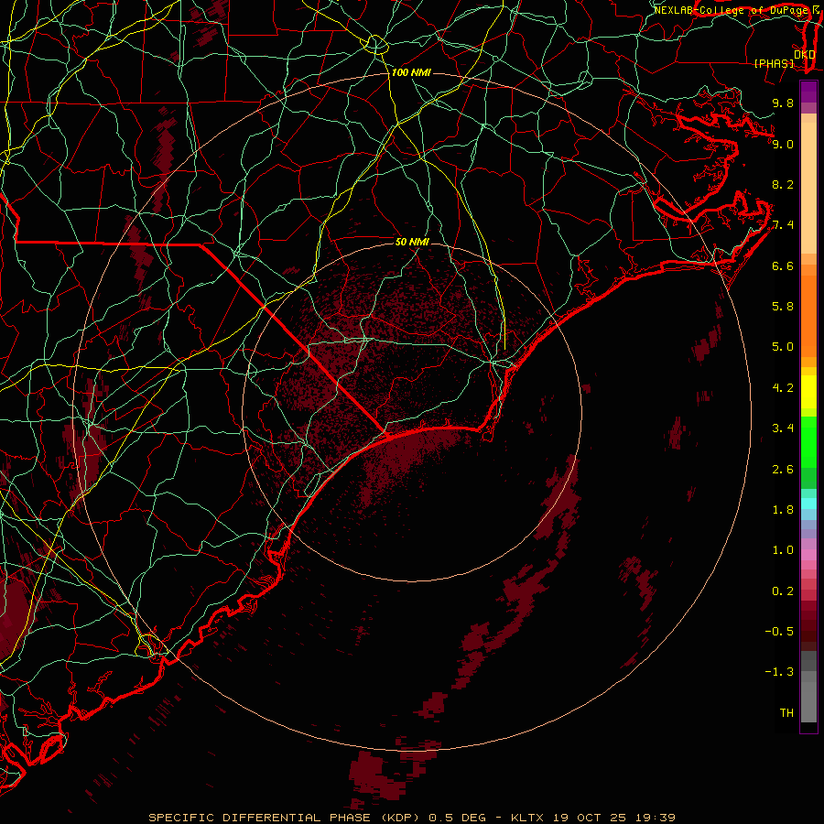This screenshot has width=824, height=824.
Task: Click the 1.8 legend value
Action: [783, 510]
